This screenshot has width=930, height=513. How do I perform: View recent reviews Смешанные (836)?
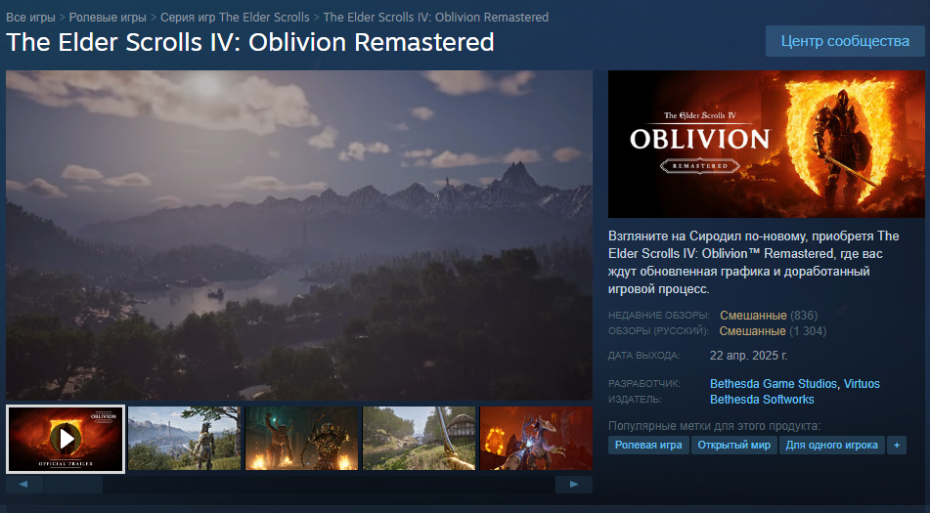768,316
